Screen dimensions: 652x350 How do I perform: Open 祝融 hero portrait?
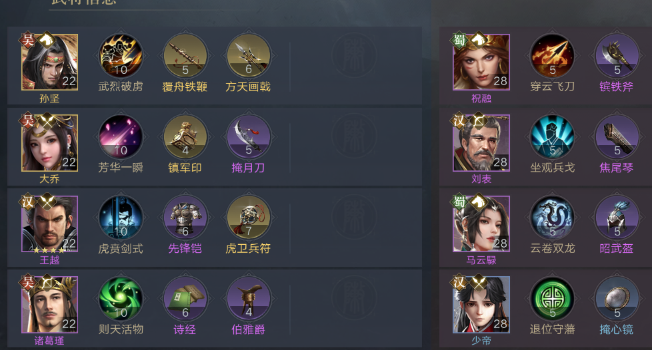pos(481,62)
